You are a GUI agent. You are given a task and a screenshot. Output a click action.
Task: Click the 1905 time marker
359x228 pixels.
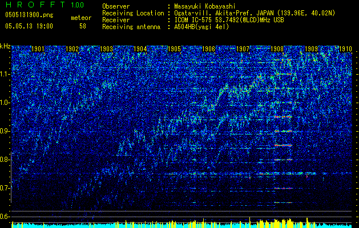[x=175, y=49]
